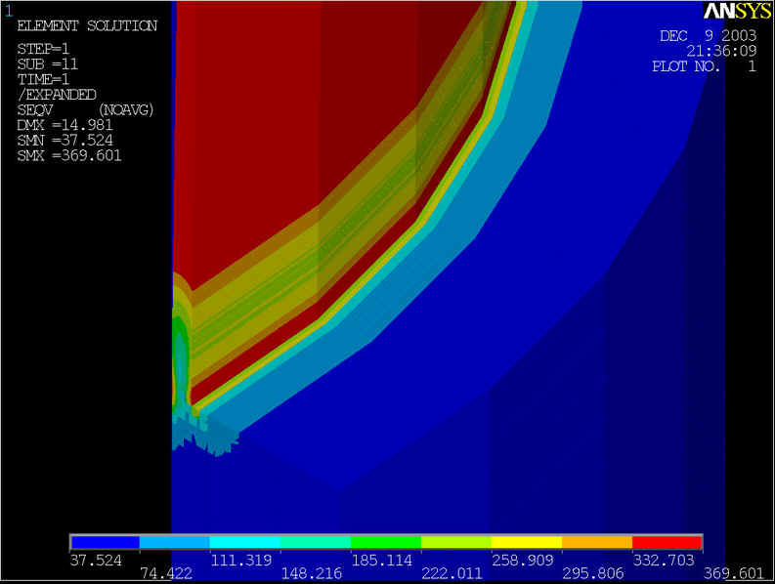Click the legend maximum value 369.601

(x=734, y=573)
